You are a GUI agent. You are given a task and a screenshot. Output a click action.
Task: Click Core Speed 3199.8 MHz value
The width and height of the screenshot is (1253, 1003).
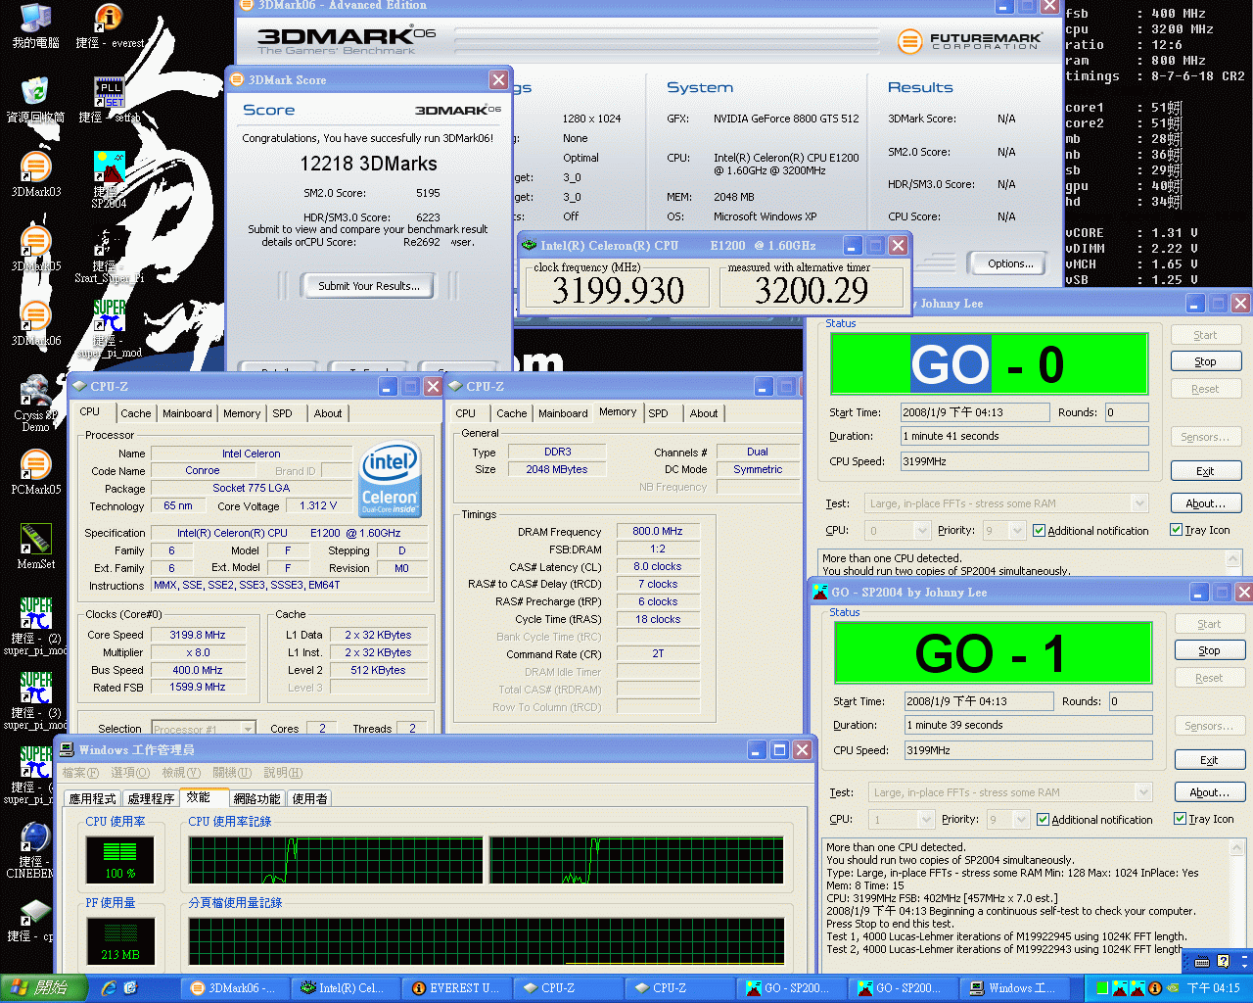[198, 635]
